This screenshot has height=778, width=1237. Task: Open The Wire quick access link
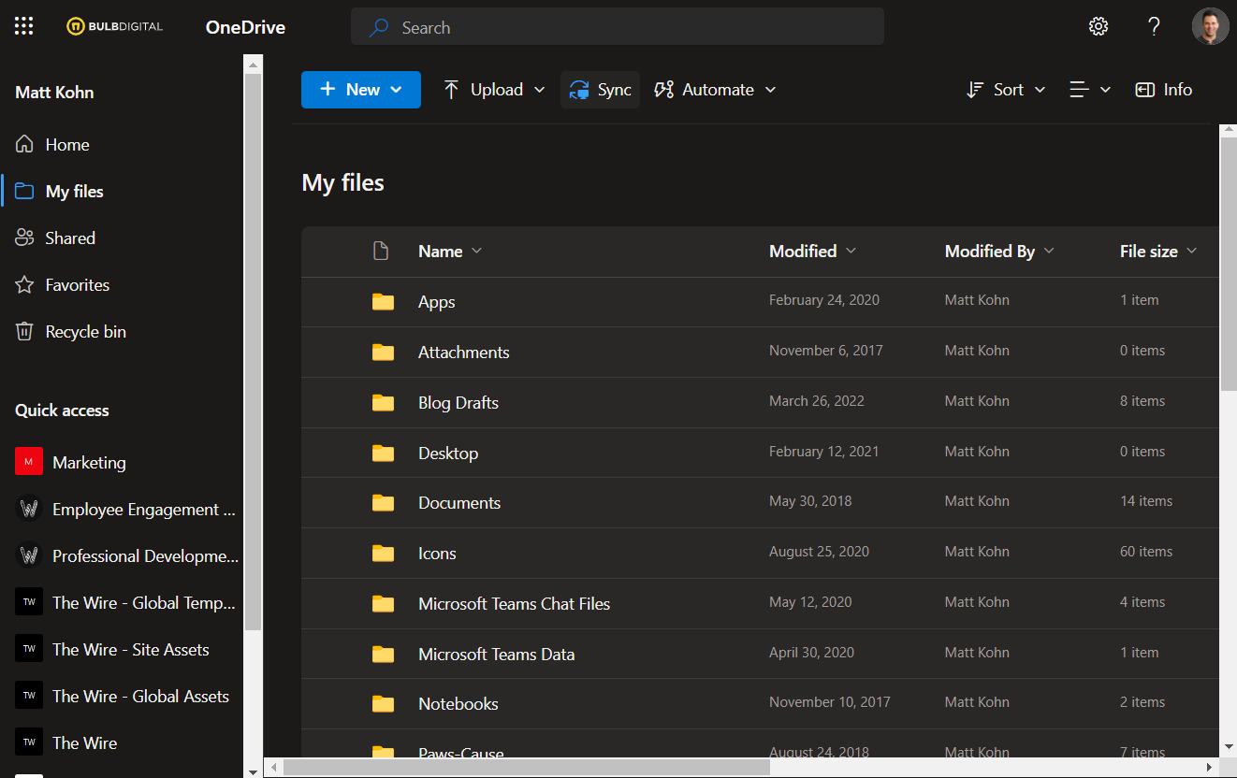coord(85,742)
